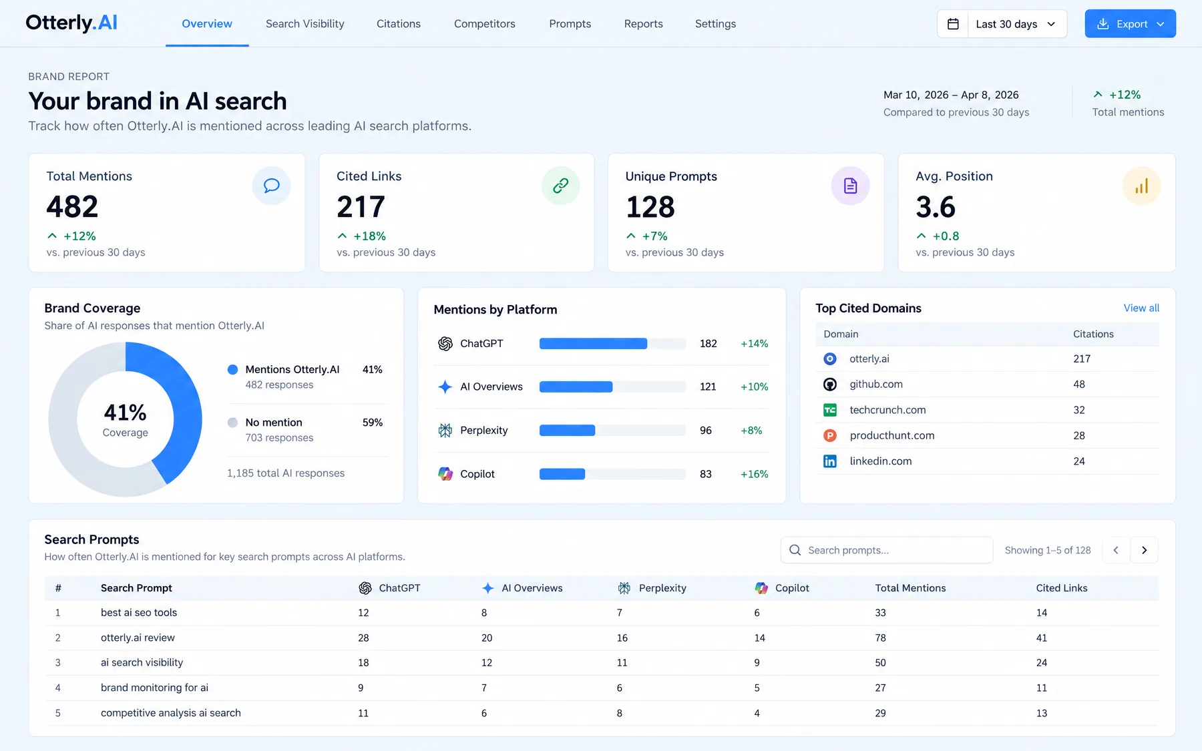Click the Perplexity icon in the table header

624,588
